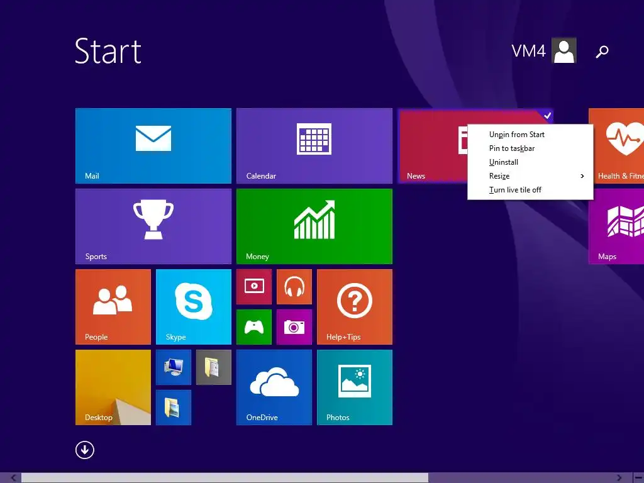Show all apps with down arrow button
This screenshot has height=483, width=644.
coord(85,450)
